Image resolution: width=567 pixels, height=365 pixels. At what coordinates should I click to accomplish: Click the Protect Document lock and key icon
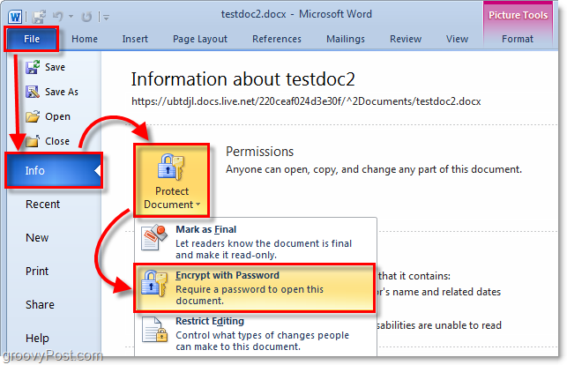point(171,167)
